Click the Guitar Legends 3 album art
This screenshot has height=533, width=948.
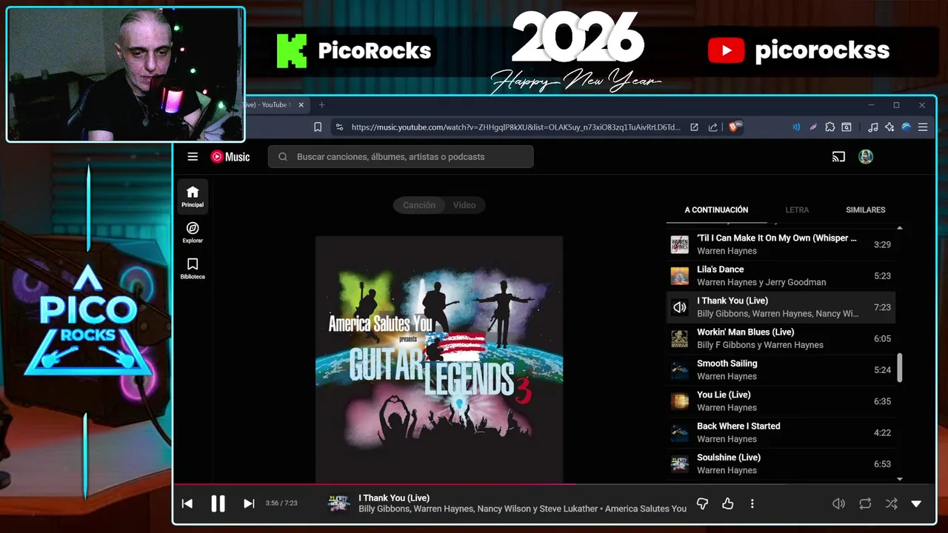[x=439, y=360]
